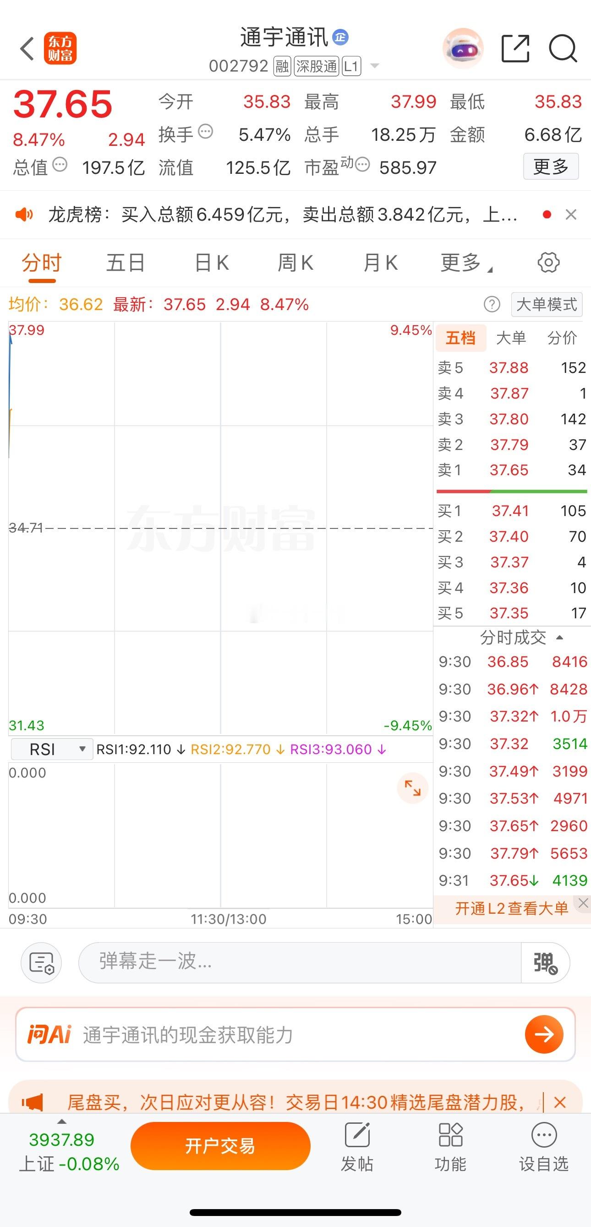Image resolution: width=591 pixels, height=1227 pixels.
Task: Expand the stock code dropdown arrow
Action: click(x=375, y=66)
